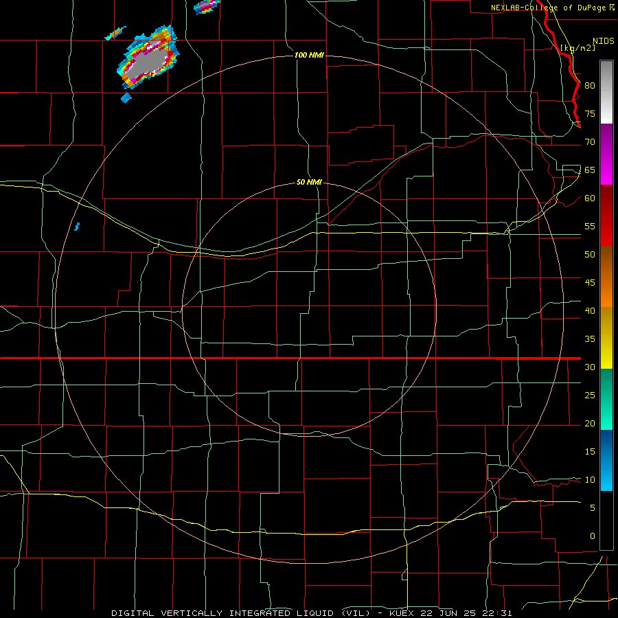Viewport: 618px width, 618px height.
Task: Click the 60 value on the scale
Action: 590,198
